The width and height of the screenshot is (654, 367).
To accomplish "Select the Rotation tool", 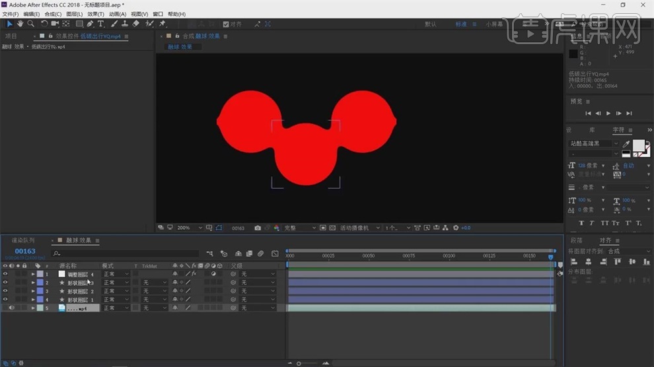I will (44, 24).
